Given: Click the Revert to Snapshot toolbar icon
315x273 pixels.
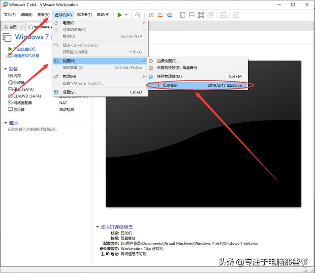Looking at the screenshot, I should tap(160, 15).
